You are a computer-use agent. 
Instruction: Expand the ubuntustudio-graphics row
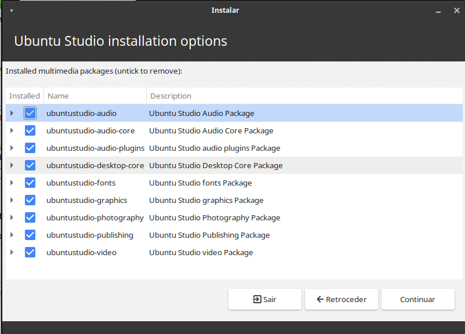coord(12,200)
